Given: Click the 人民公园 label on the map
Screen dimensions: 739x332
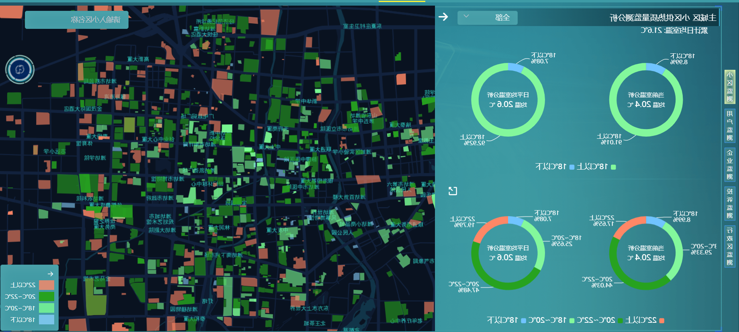Looking at the screenshot, I should tap(342, 233).
